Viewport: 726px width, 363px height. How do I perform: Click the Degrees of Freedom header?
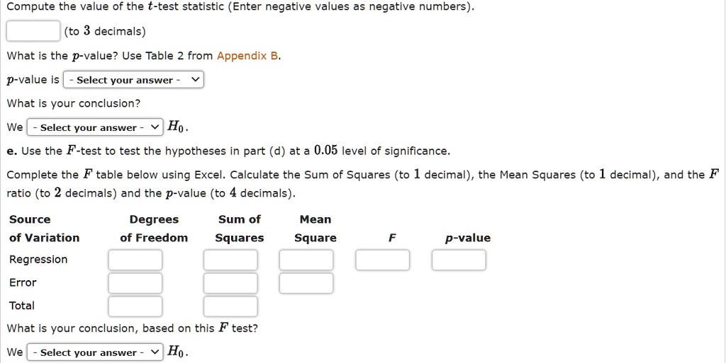pyautogui.click(x=154, y=229)
